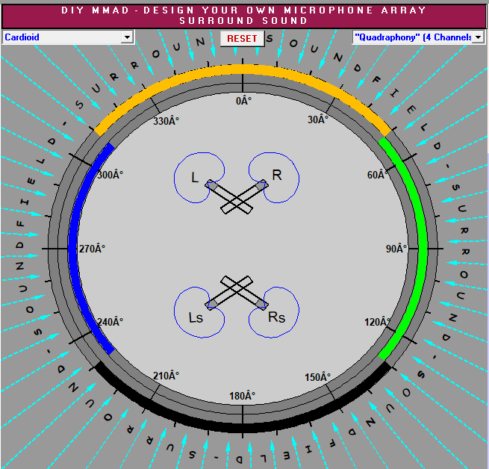This screenshot has height=469, width=489.
Task: Click the DIY MMAD title banner
Action: tap(244, 16)
